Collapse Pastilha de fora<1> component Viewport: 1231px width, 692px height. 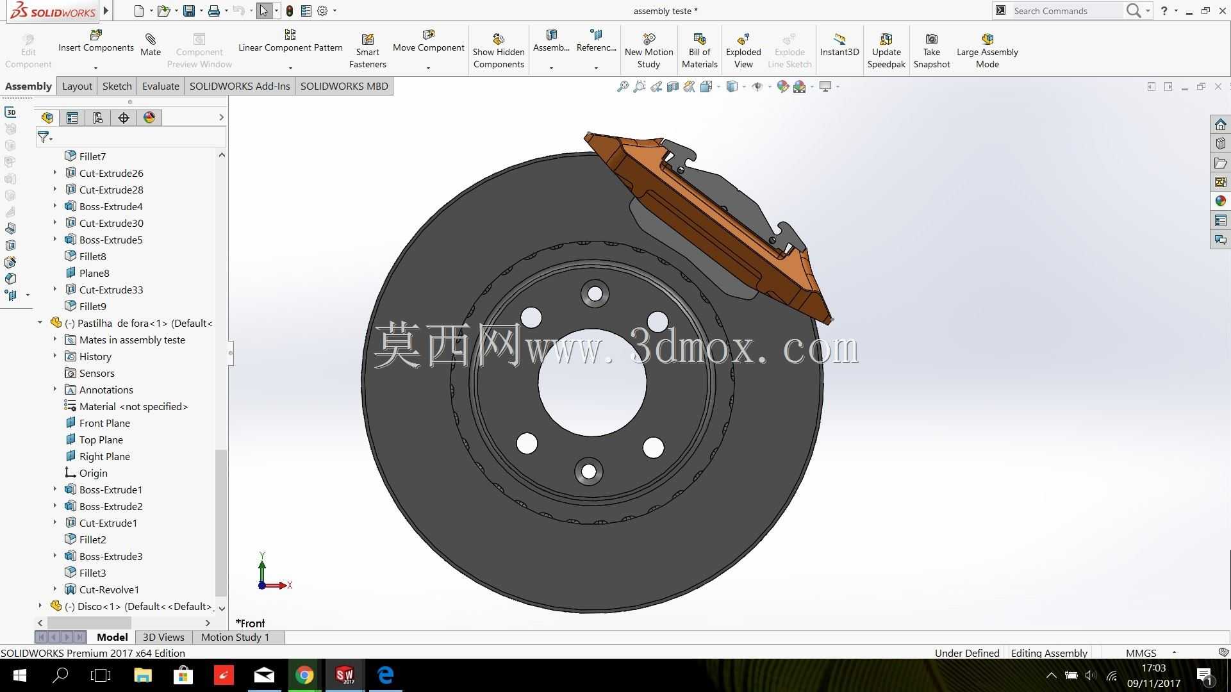pos(40,323)
